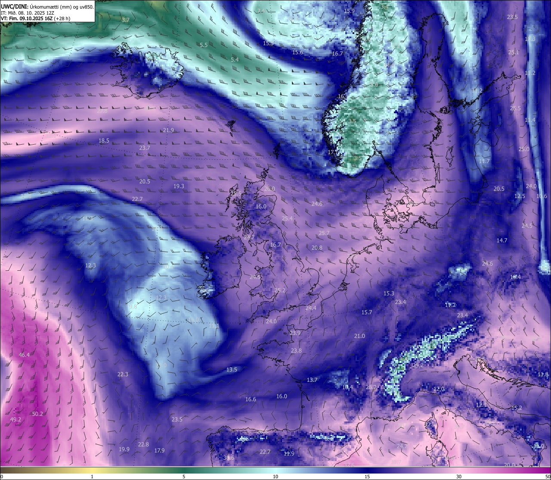Click the 46.4 value on the map
The image size is (551, 480).
coord(24,355)
